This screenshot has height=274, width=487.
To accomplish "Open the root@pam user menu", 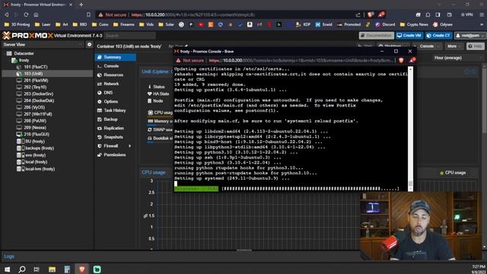I will [469, 36].
